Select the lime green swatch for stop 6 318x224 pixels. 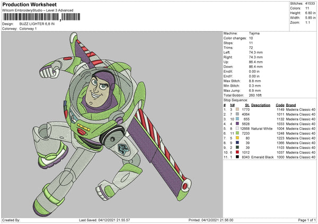point(237,133)
